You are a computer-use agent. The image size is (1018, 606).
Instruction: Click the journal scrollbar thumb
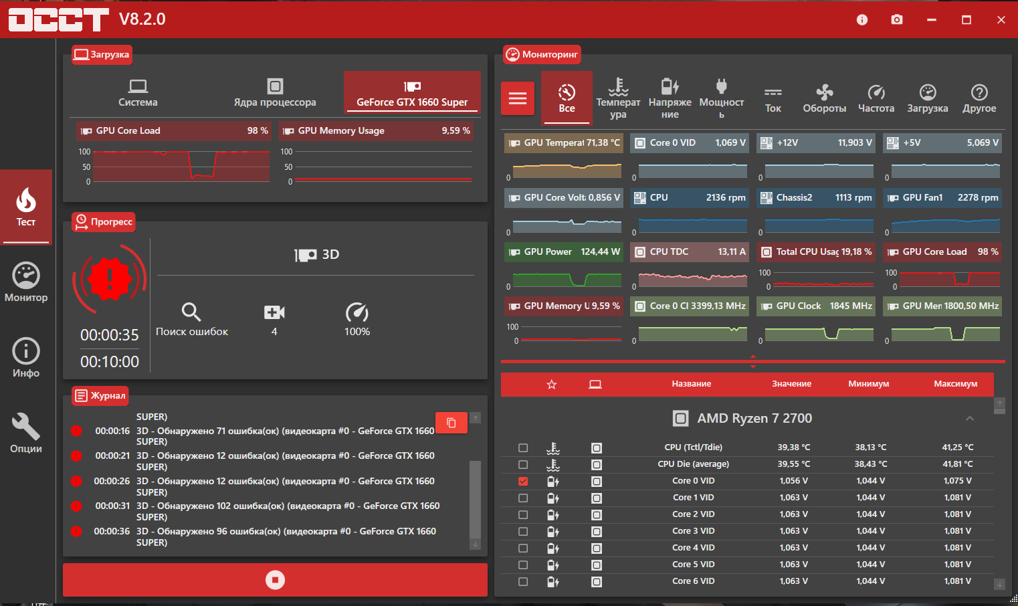[476, 500]
